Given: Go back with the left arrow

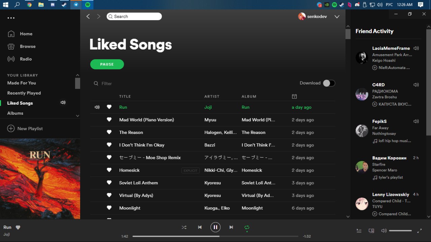Looking at the screenshot, I should coord(88,16).
